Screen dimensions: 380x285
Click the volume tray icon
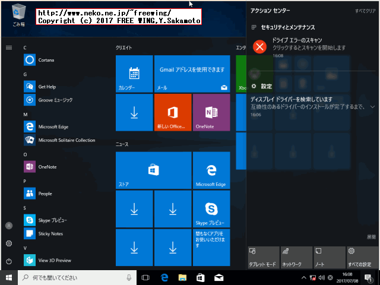[x=322, y=277]
